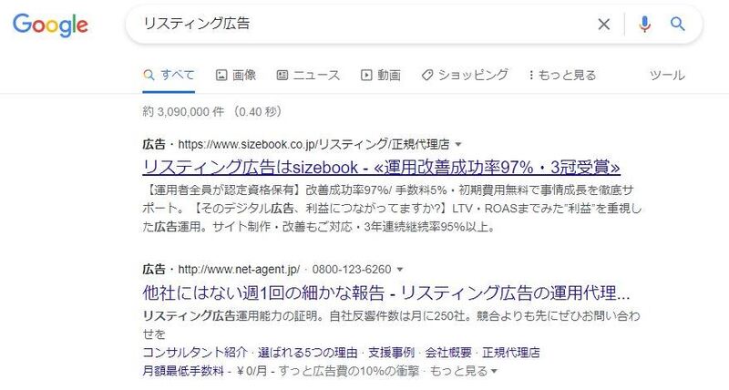Screen dimensions: 729x390
Task: Click the sizebook.co.jp ad URL text
Action: [313, 145]
